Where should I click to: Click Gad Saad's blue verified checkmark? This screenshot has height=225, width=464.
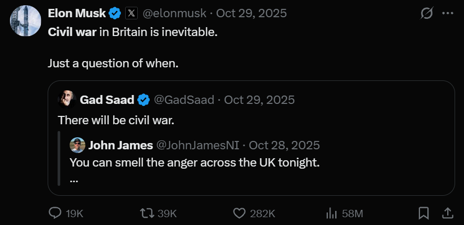point(143,100)
